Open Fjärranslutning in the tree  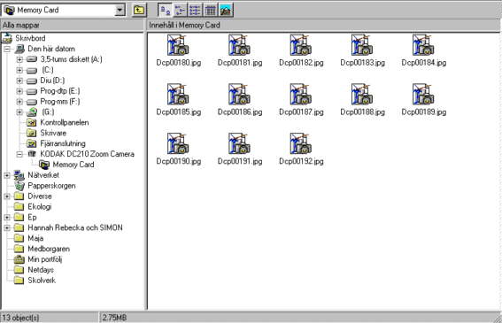click(63, 143)
